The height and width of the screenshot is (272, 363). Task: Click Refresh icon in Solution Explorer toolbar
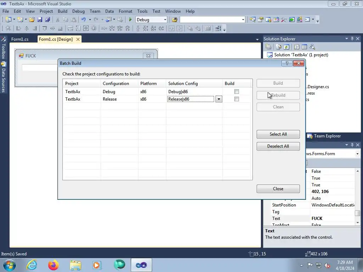pyautogui.click(x=286, y=47)
